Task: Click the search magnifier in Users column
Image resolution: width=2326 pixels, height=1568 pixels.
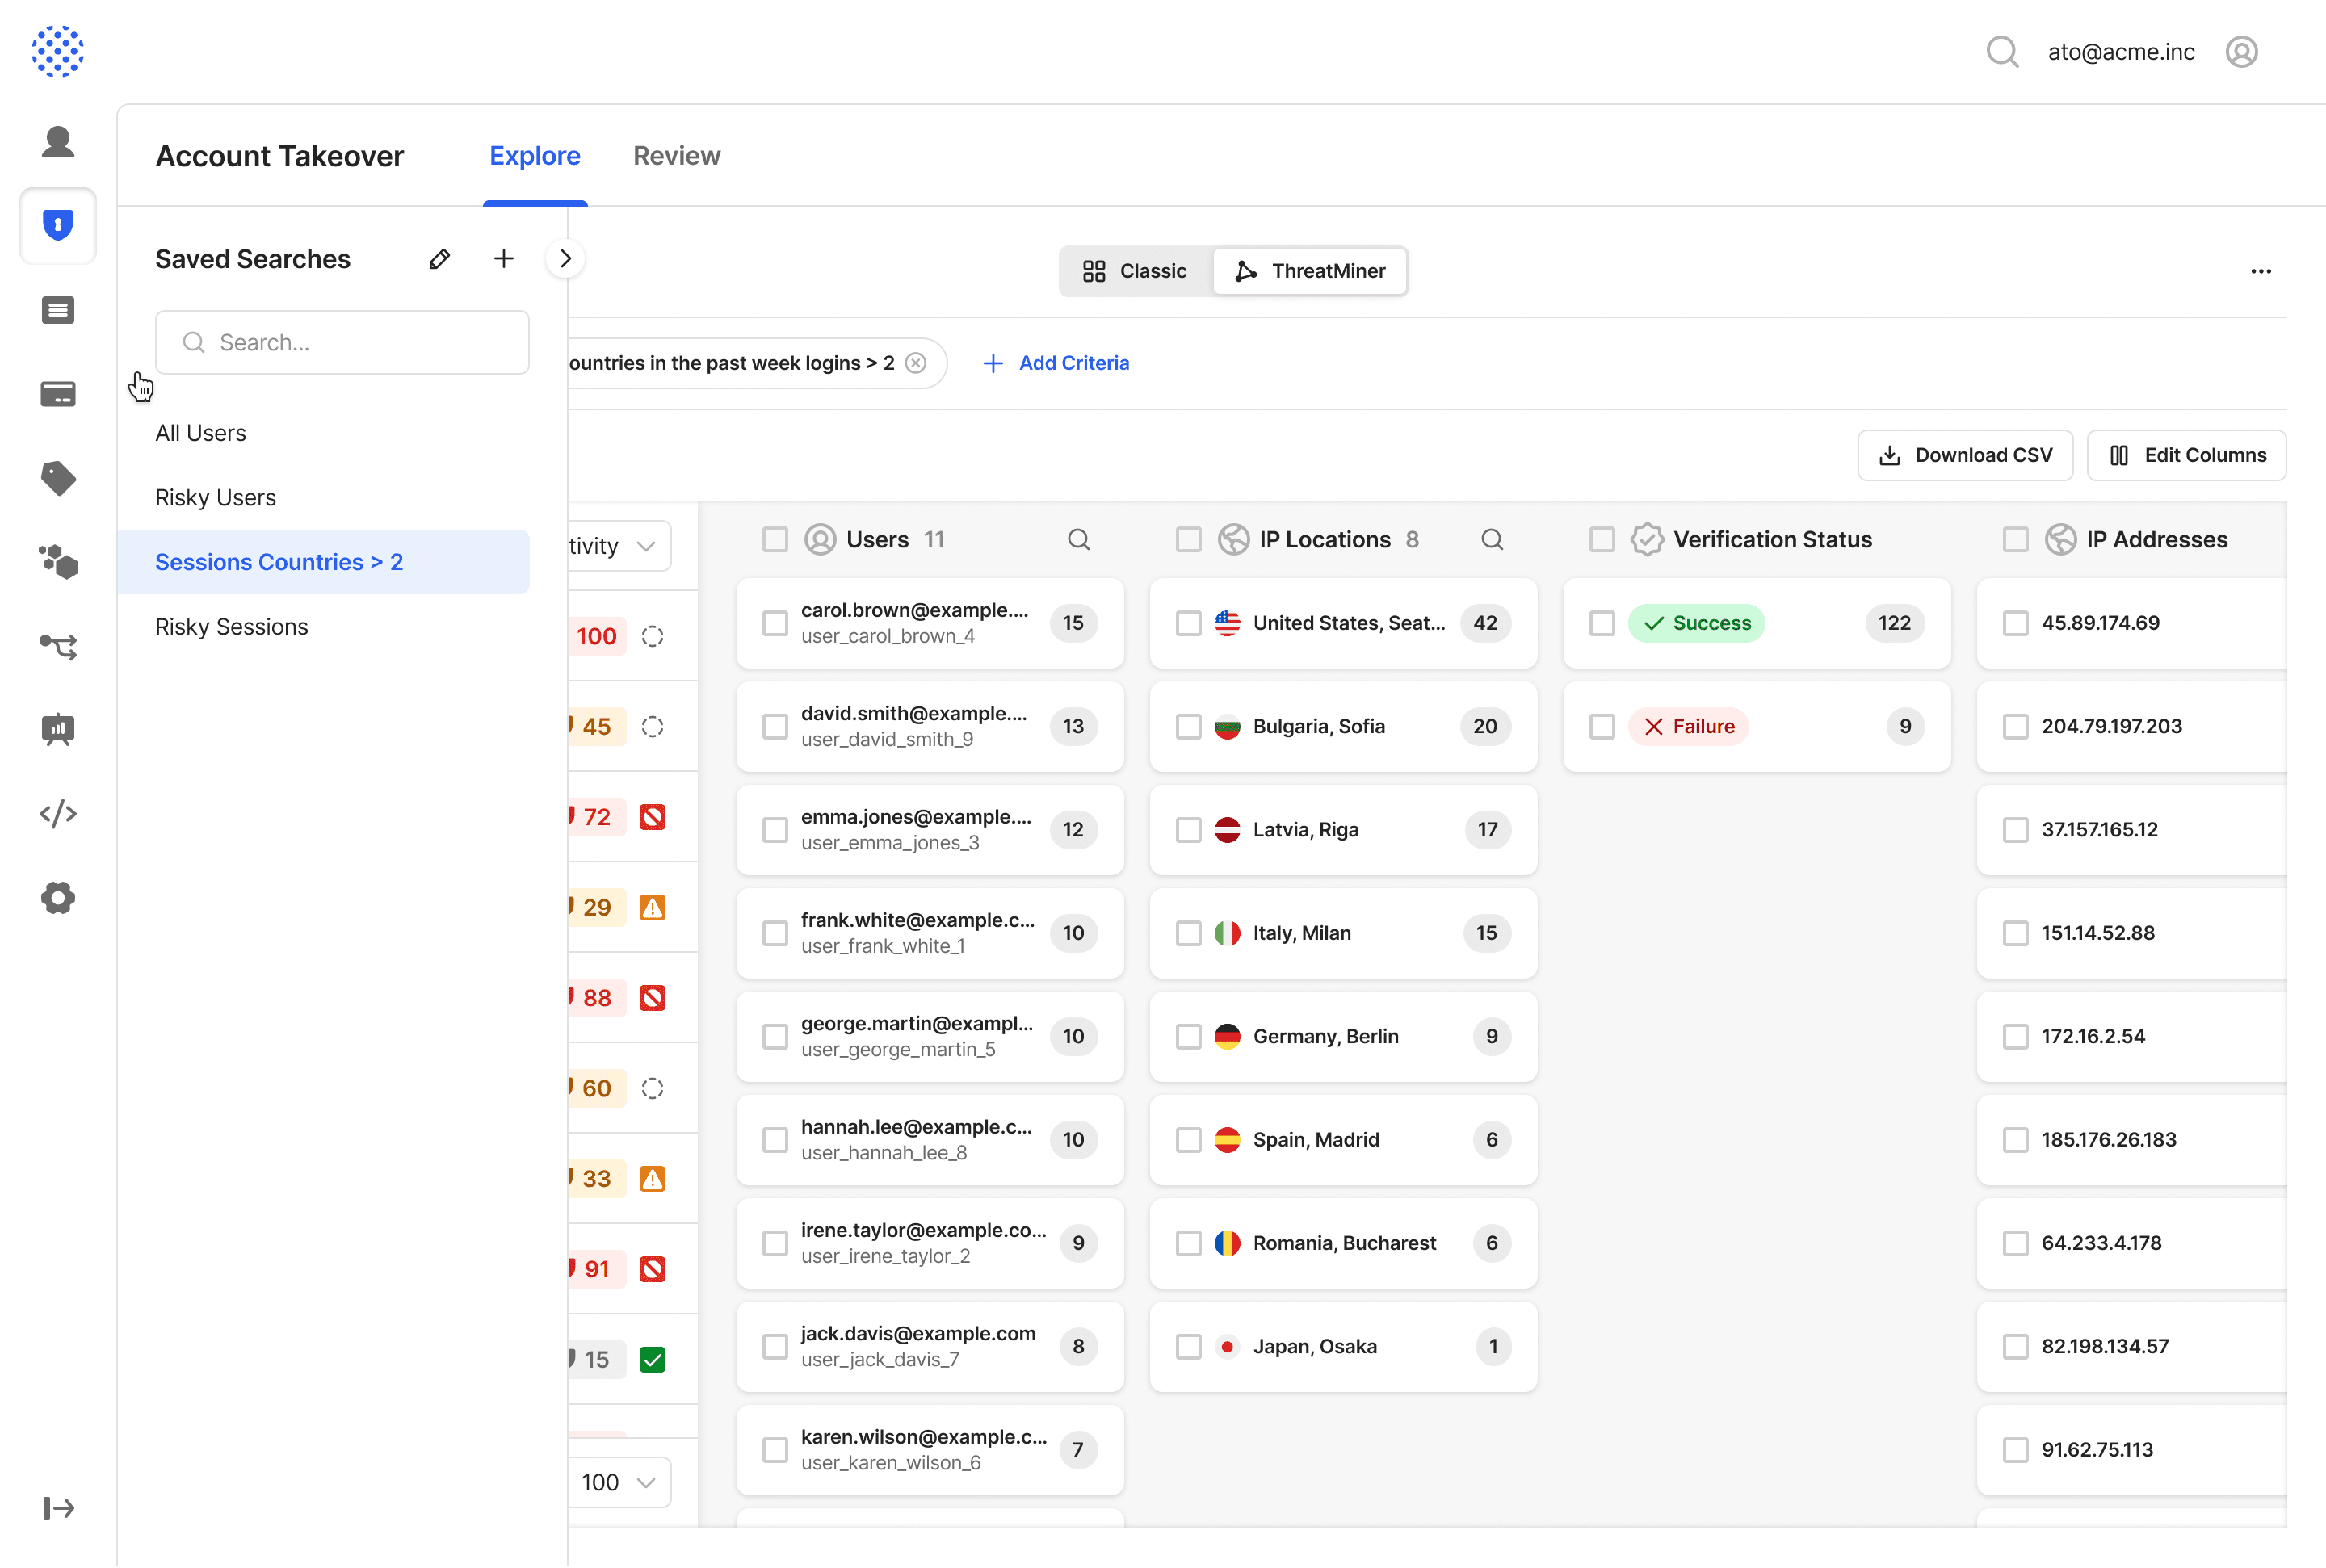Action: pyautogui.click(x=1078, y=540)
